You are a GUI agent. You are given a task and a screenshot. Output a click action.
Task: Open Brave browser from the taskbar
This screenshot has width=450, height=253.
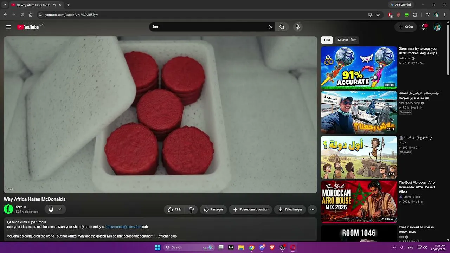(x=272, y=247)
